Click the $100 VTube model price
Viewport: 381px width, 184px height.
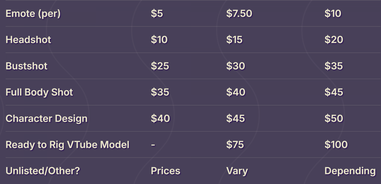[x=336, y=145]
